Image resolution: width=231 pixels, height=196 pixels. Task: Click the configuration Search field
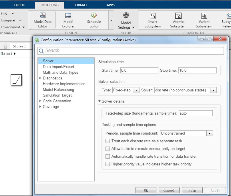pos(131,51)
